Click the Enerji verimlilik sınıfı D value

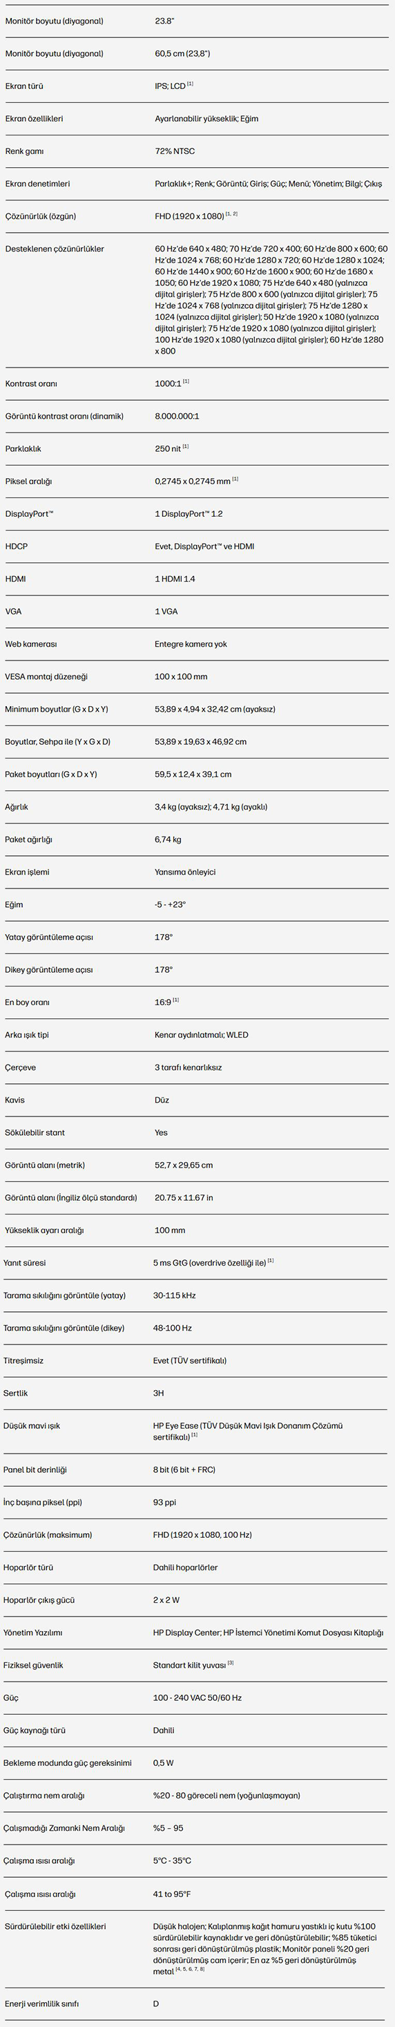coord(156,2004)
